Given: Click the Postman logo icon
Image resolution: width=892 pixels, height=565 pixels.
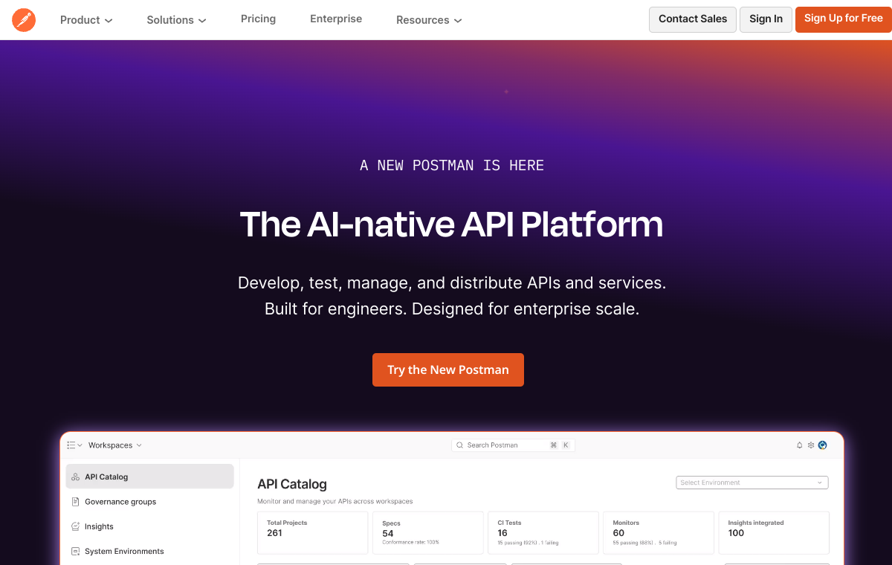Looking at the screenshot, I should (24, 20).
